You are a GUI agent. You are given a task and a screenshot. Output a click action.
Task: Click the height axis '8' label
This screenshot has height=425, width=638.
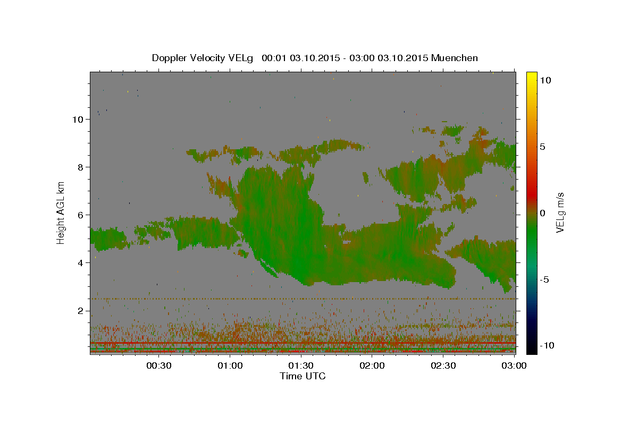coord(81,167)
